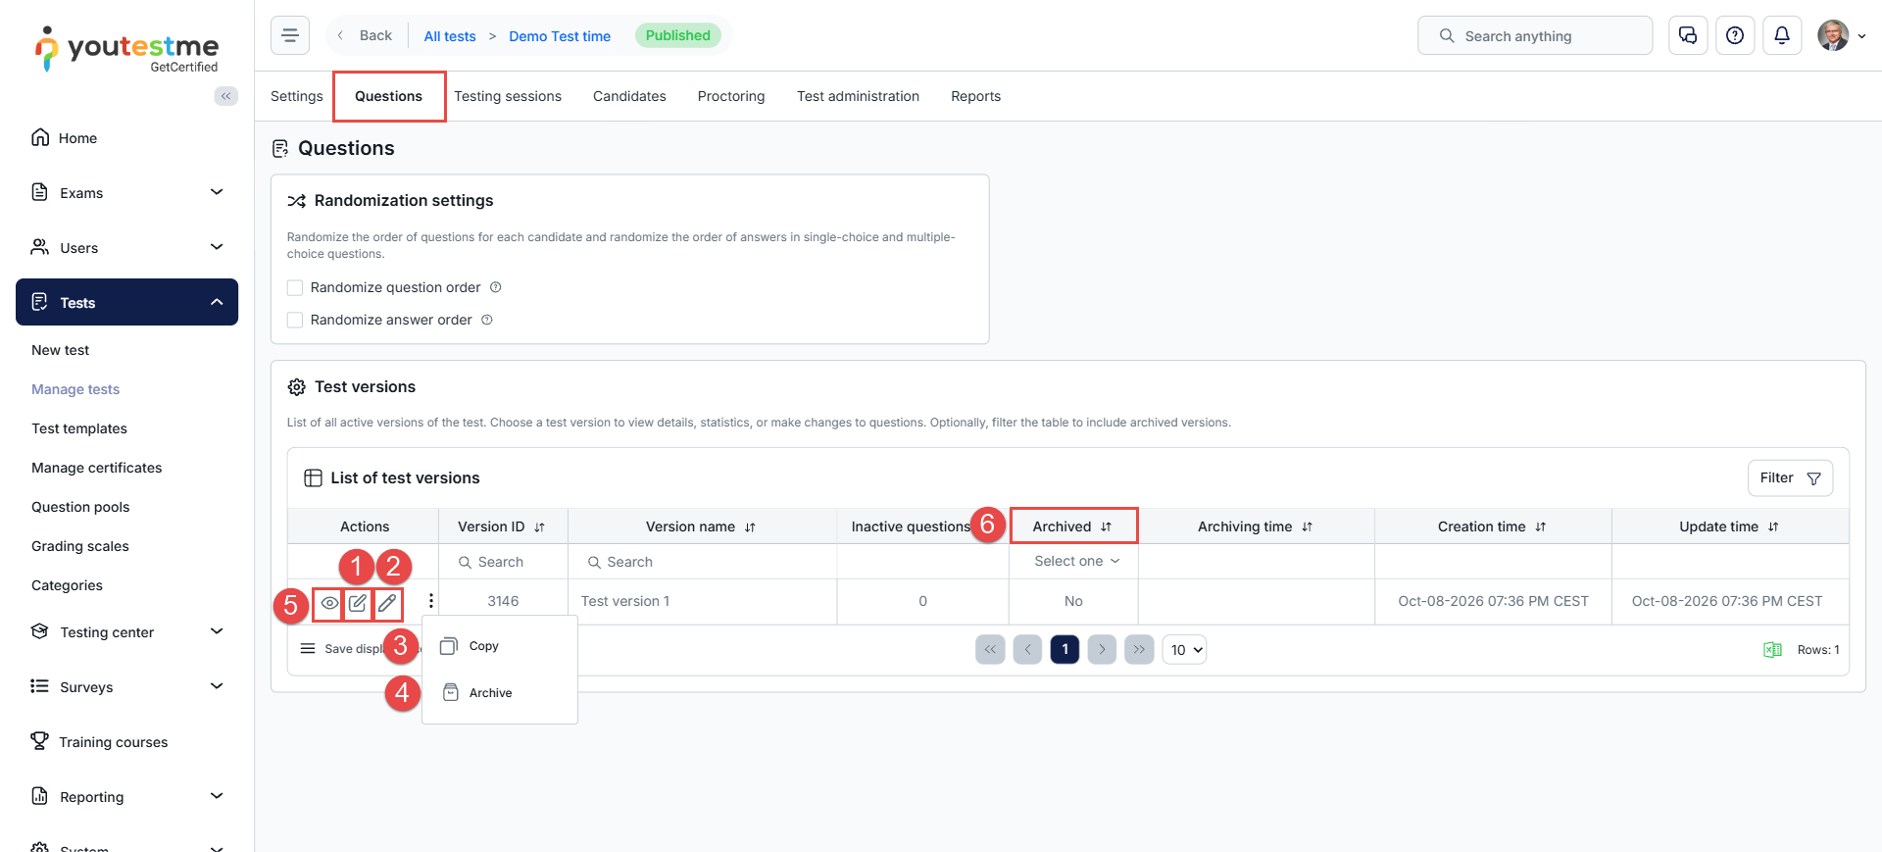Sort by Creation time column
Screen dimensions: 1882x852
click(1540, 527)
